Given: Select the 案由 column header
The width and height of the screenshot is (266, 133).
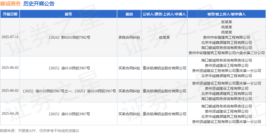Looking at the screenshot, I should pos(129,14).
